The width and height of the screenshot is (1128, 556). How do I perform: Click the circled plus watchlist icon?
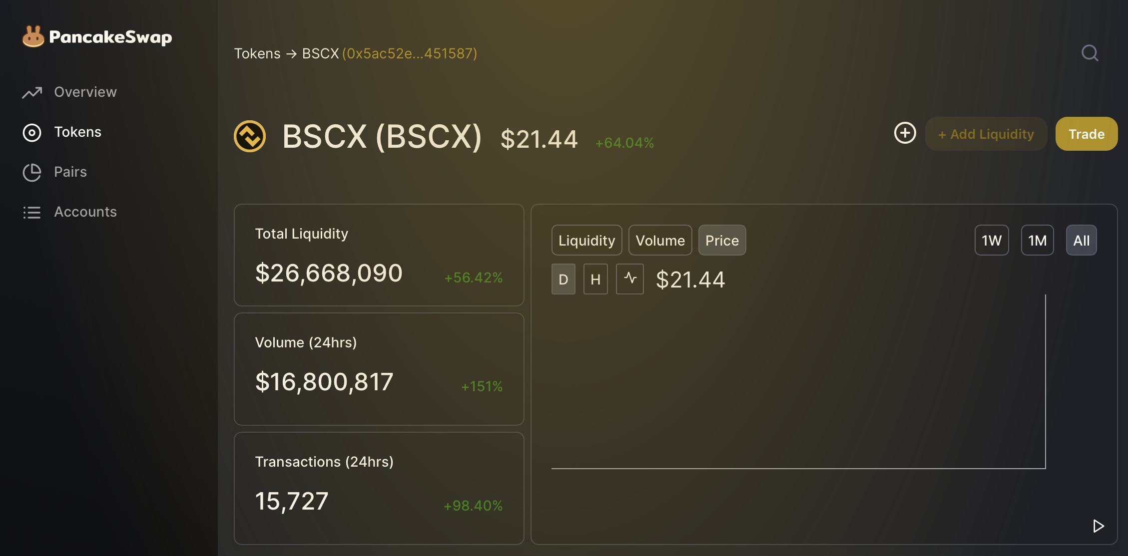click(x=905, y=133)
